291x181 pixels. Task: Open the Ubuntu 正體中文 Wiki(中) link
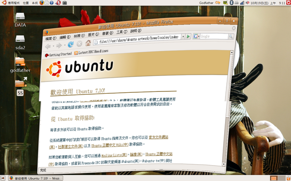click(110, 145)
